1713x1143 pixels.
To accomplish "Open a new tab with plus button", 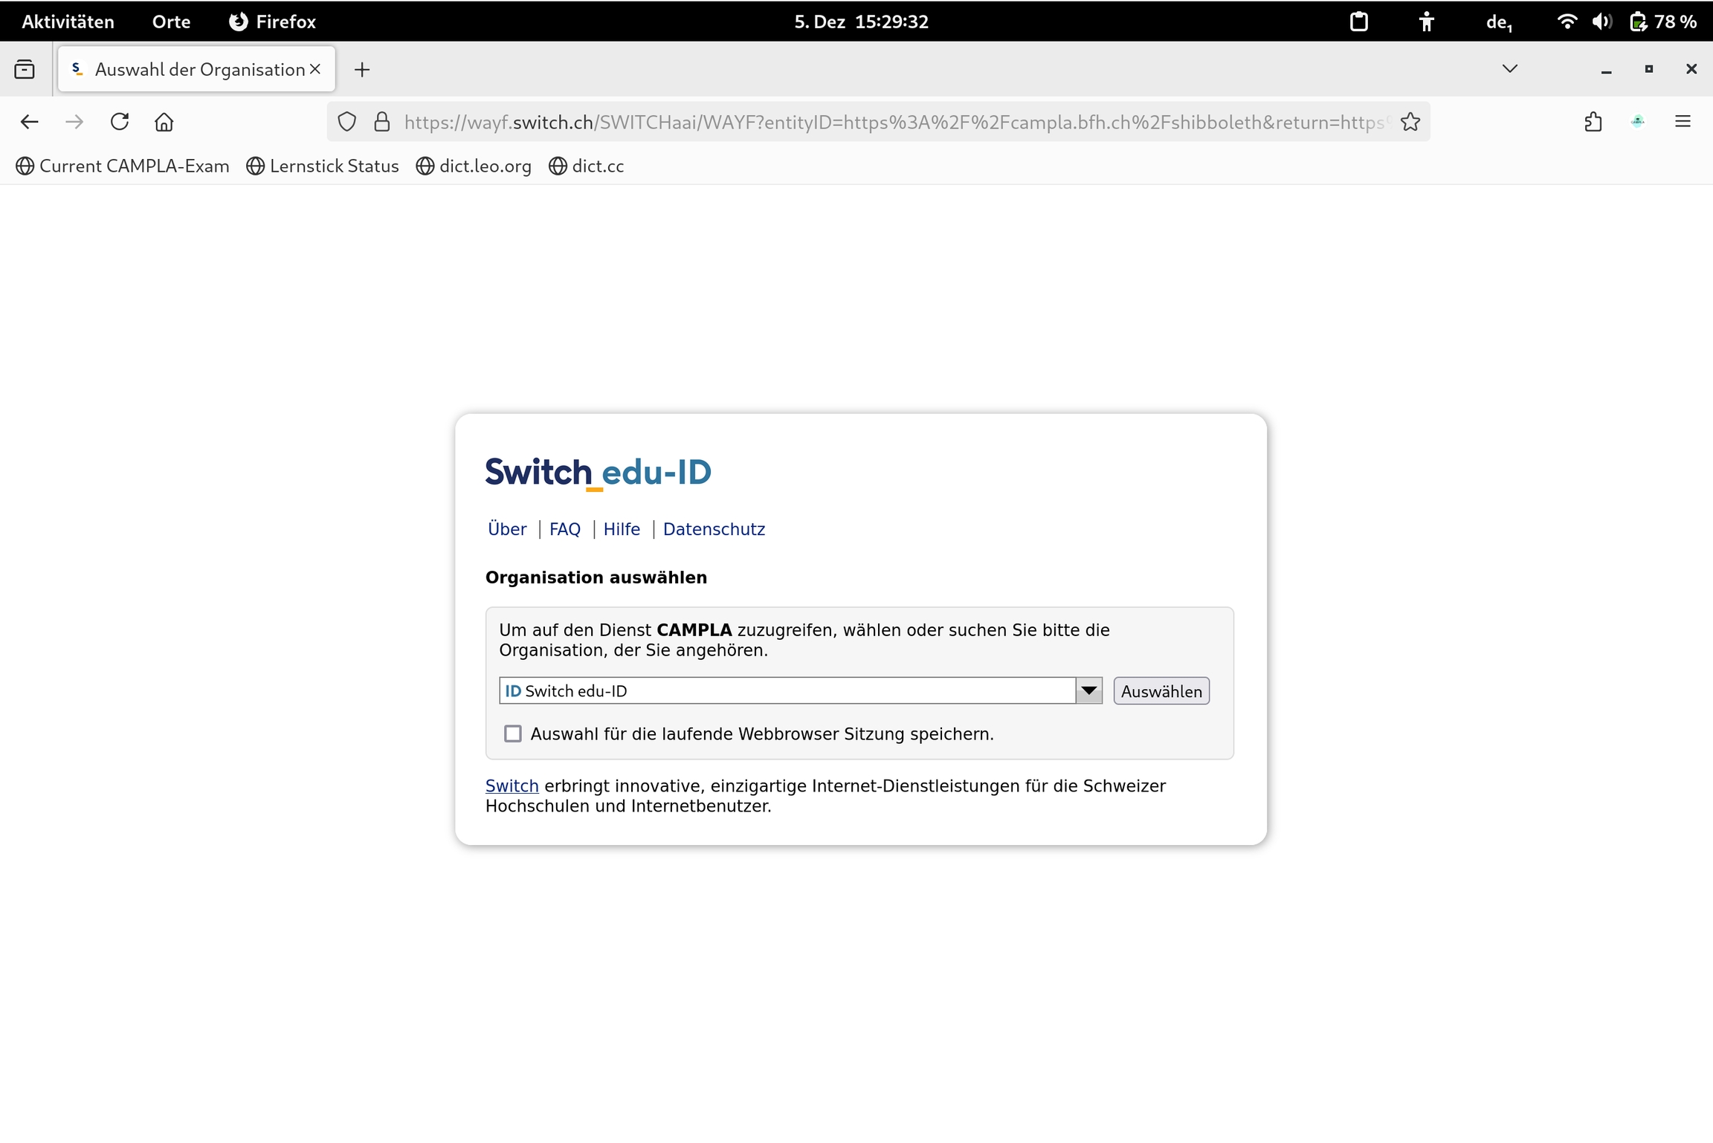I will (362, 70).
